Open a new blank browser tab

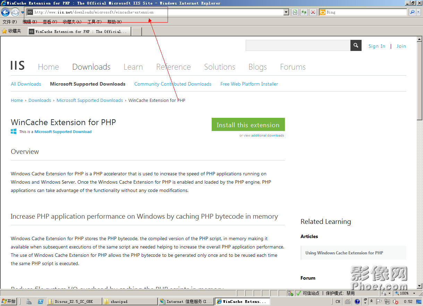tap(137, 32)
